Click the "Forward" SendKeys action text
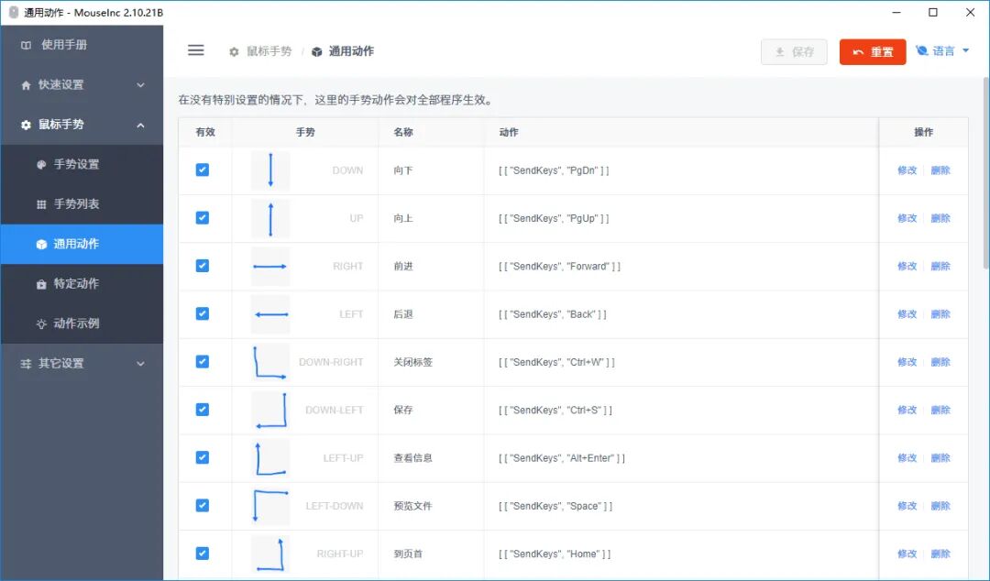 [559, 267]
